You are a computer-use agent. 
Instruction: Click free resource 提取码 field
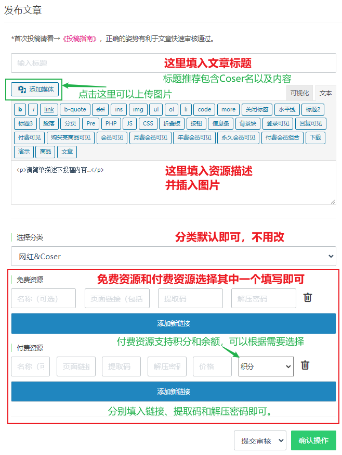tap(190, 298)
